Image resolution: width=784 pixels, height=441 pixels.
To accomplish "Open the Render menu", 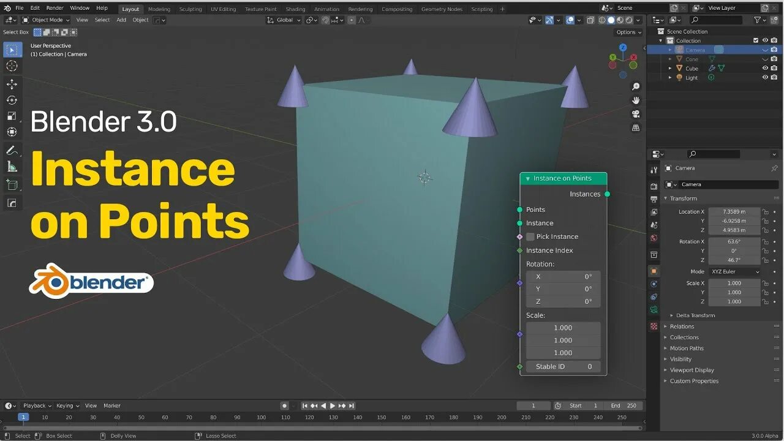I will [55, 8].
